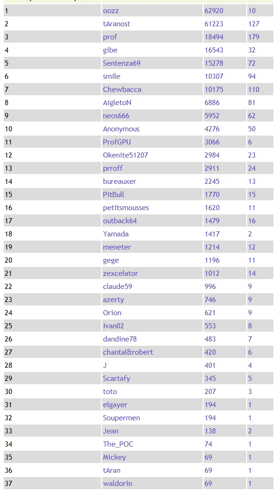Open the oozz user link
The height and width of the screenshot is (493, 279).
(x=111, y=11)
